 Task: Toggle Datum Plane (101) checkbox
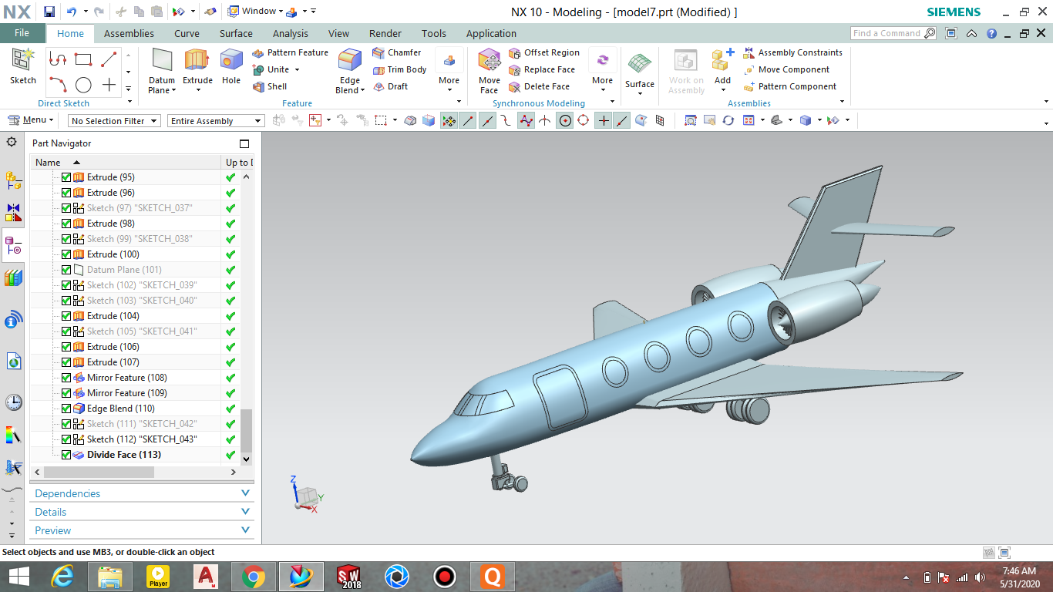point(66,270)
